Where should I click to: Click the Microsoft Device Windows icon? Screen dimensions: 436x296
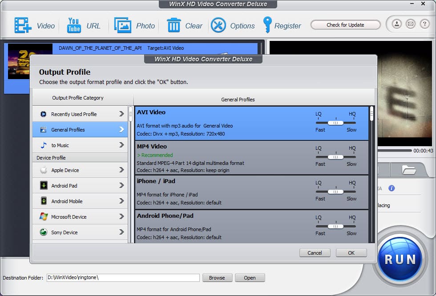click(x=44, y=216)
